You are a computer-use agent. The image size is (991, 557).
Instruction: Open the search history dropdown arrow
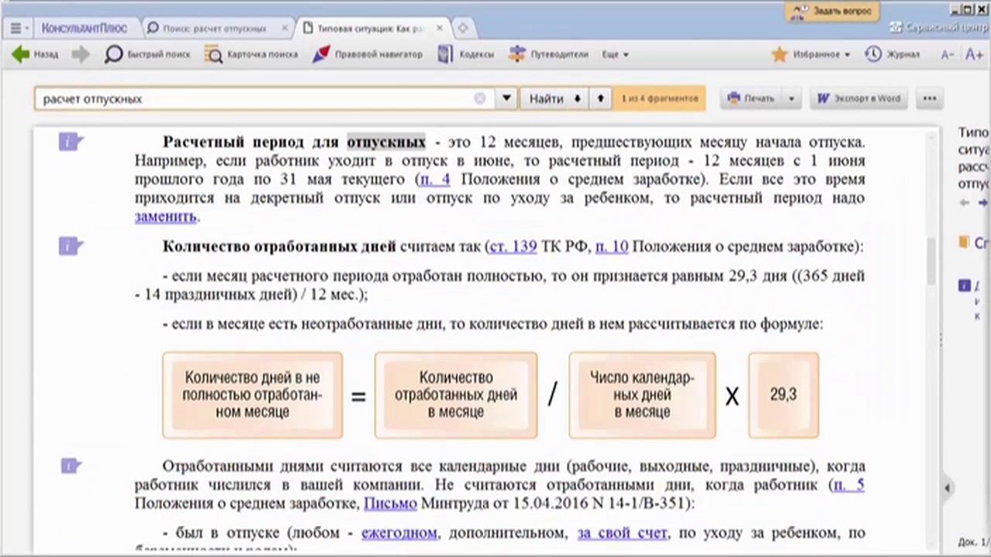coord(506,98)
